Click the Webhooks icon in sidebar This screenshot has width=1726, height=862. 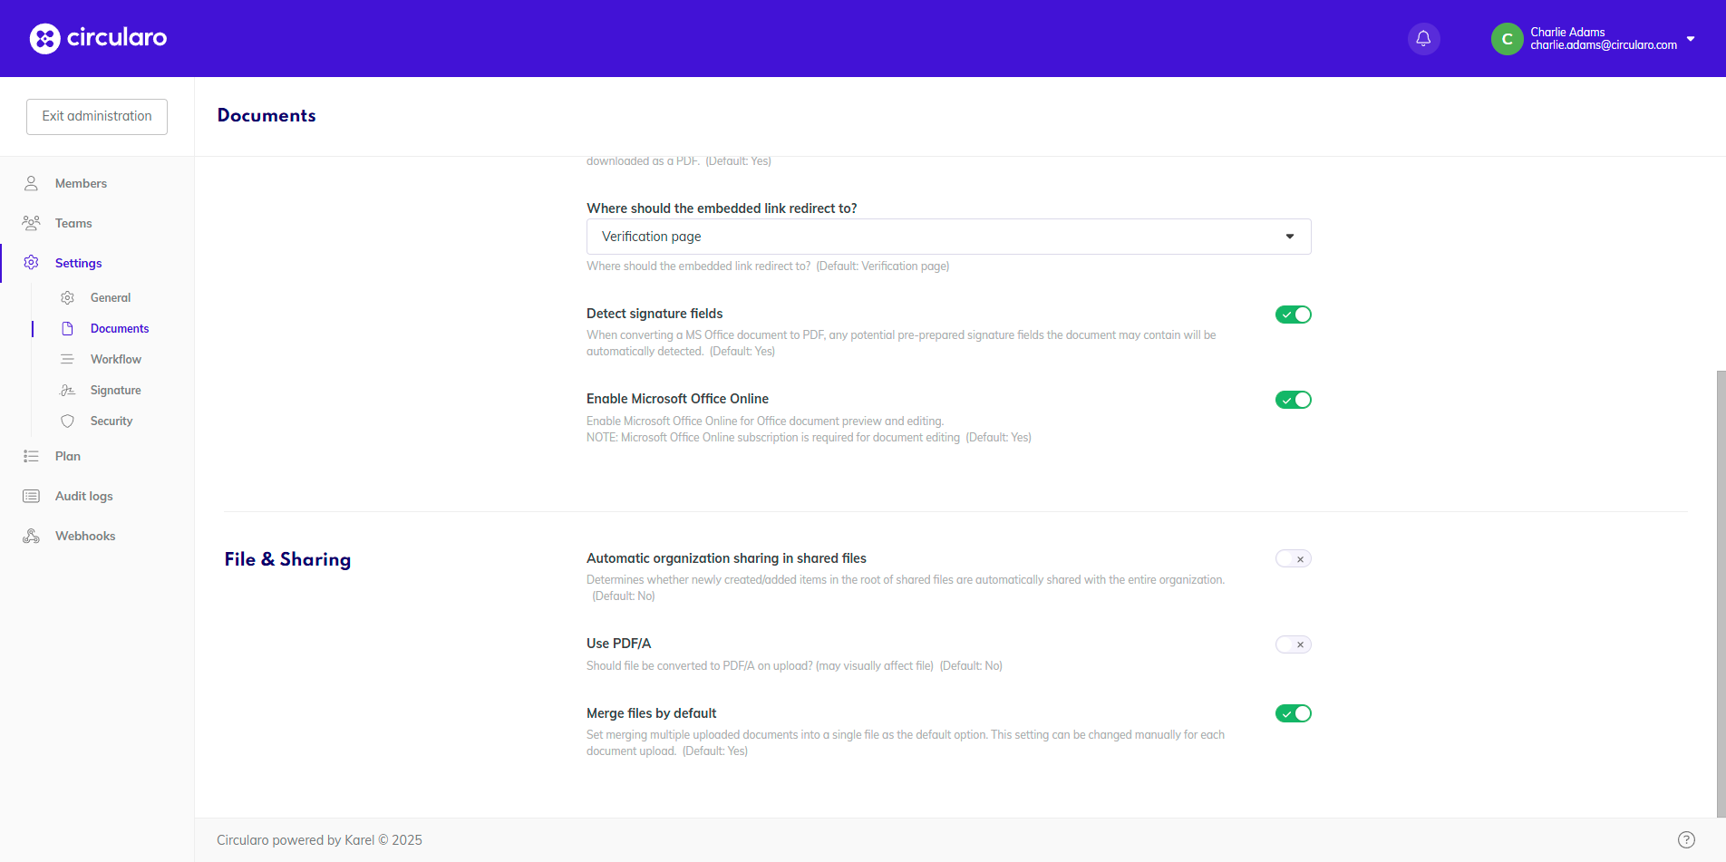tap(31, 536)
